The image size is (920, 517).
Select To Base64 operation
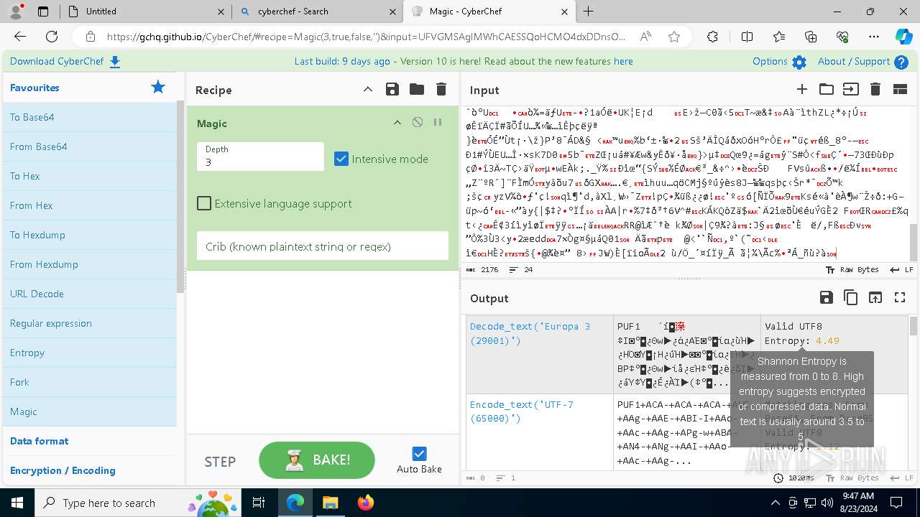[x=90, y=117]
